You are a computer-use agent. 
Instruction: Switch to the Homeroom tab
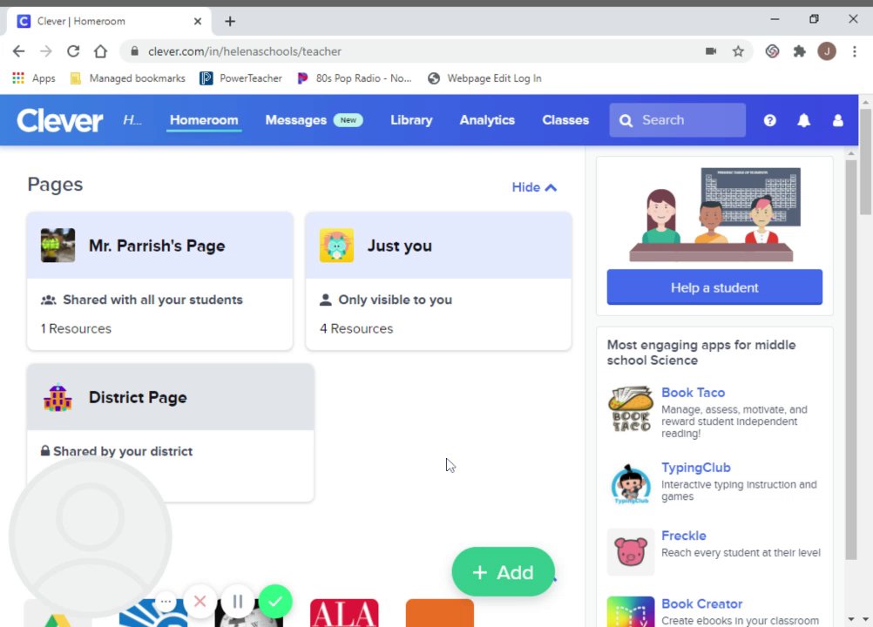click(204, 120)
